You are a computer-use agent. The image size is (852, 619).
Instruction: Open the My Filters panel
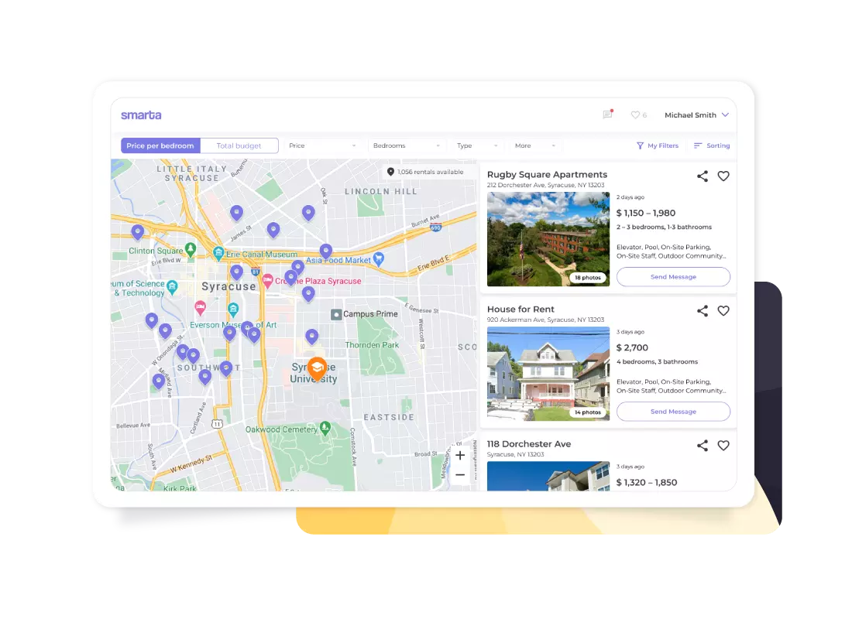657,145
